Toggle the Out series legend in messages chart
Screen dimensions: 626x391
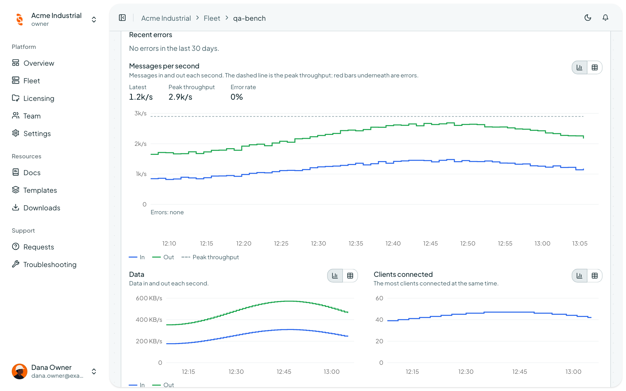[163, 257]
